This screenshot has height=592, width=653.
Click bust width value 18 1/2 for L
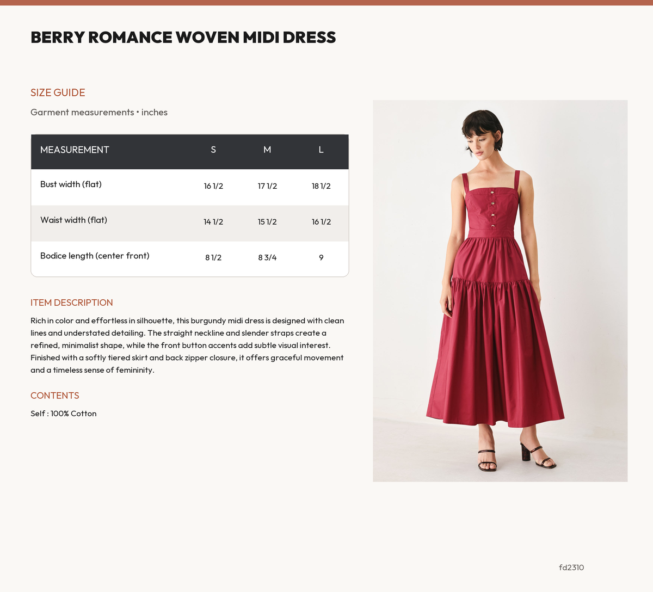[x=321, y=186]
